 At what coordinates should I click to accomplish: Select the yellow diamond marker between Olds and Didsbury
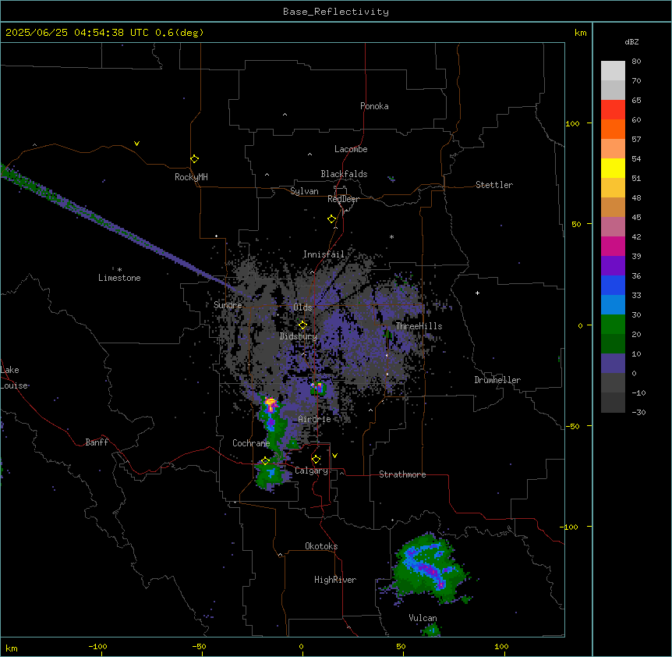(x=302, y=325)
